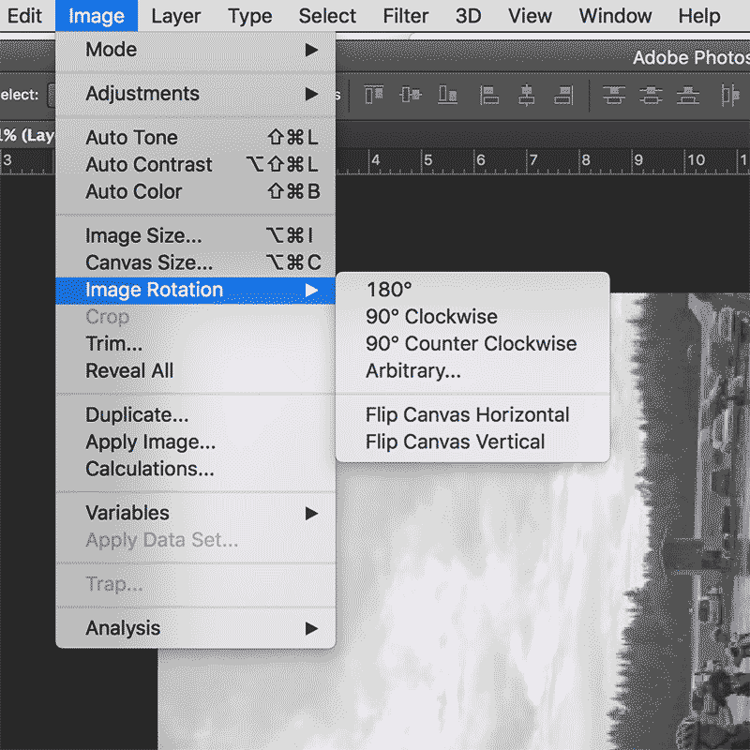Viewport: 750px width, 750px height.
Task: Click the Distribute top edges icon
Action: tap(614, 95)
